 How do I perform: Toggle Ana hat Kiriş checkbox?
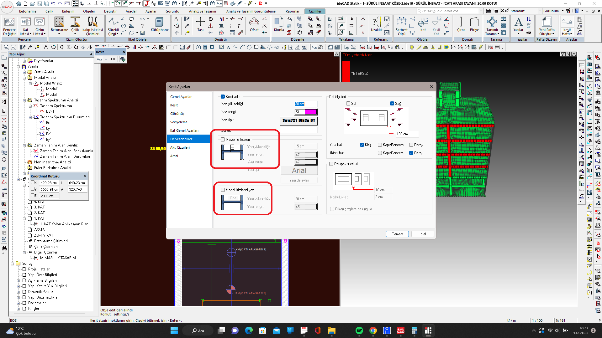coord(362,145)
